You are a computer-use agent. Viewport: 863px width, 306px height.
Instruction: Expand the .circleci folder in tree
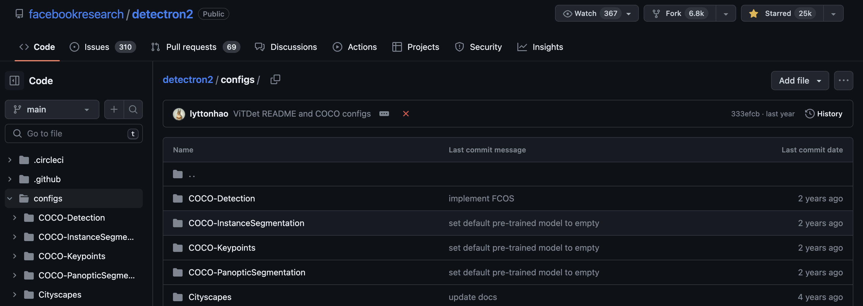tap(10, 160)
